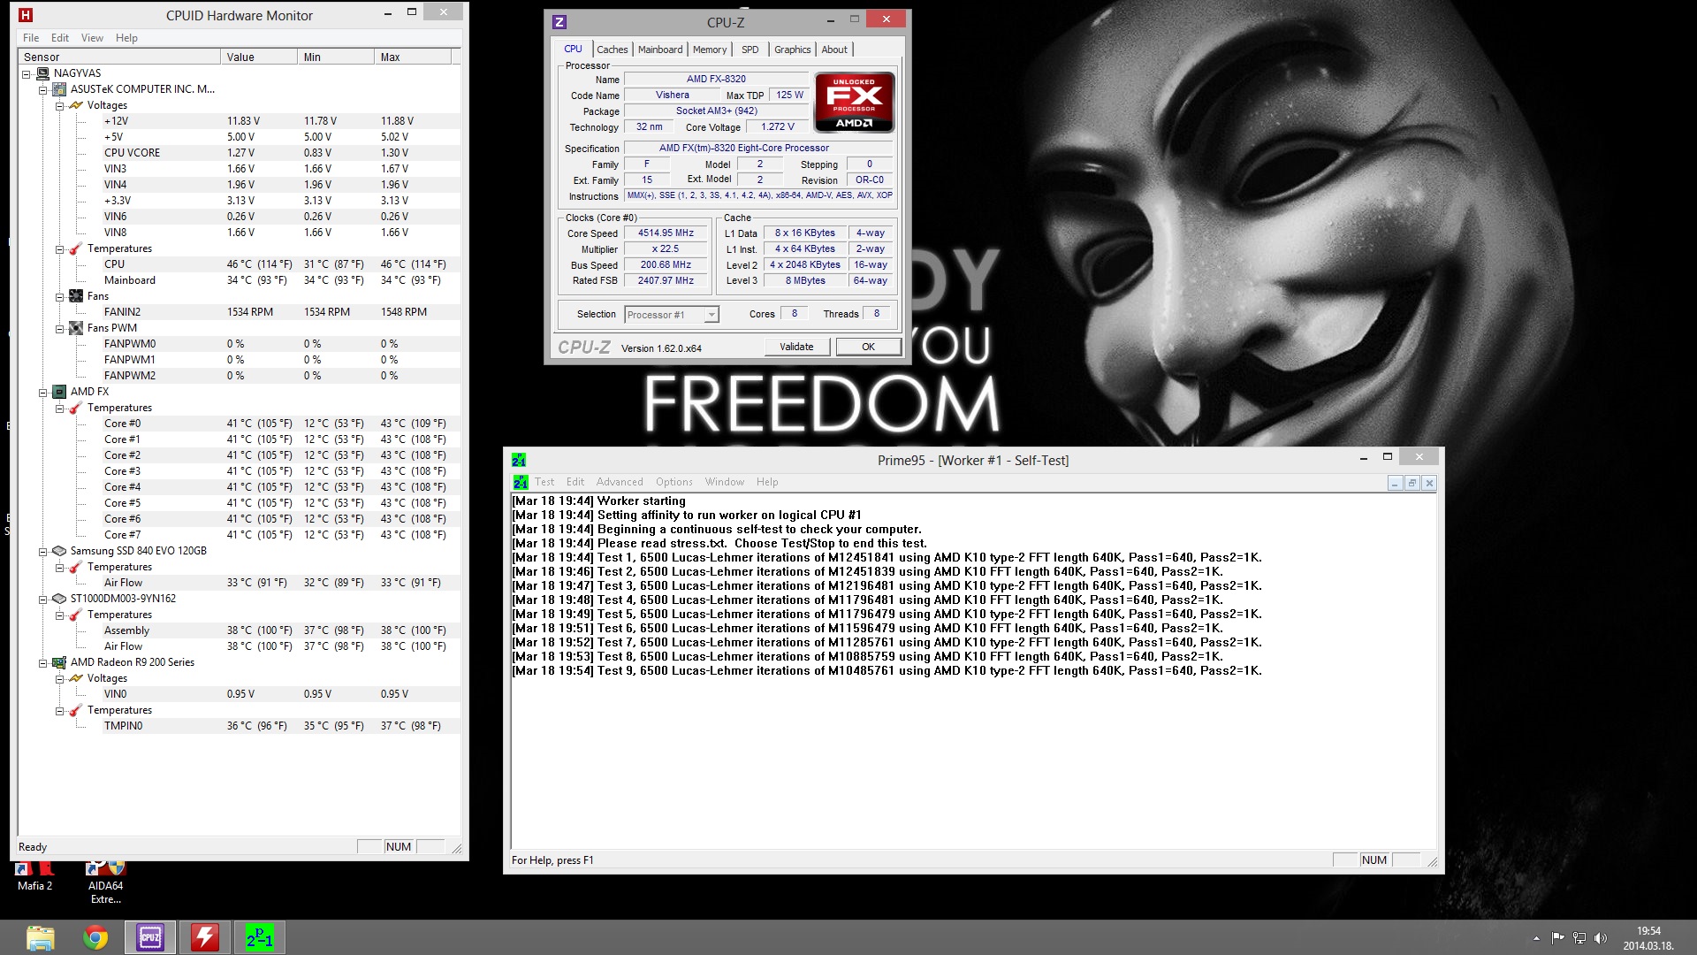Switch to CPU-Z Memory tab
Image resolution: width=1697 pixels, height=955 pixels.
[x=710, y=50]
